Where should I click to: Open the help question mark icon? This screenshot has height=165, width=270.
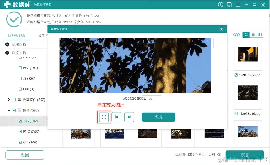(x=220, y=5)
